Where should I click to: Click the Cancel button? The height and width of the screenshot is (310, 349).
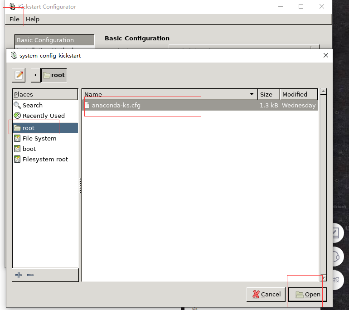266,295
